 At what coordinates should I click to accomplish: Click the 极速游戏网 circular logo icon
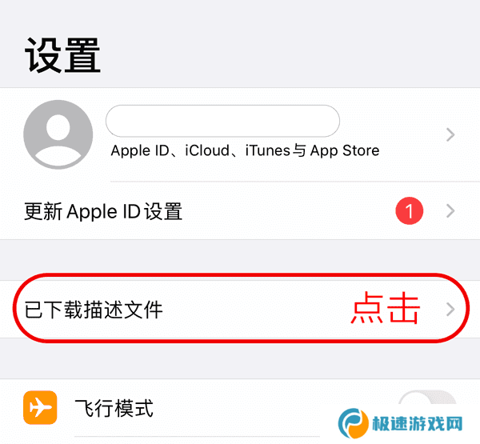click(x=353, y=423)
